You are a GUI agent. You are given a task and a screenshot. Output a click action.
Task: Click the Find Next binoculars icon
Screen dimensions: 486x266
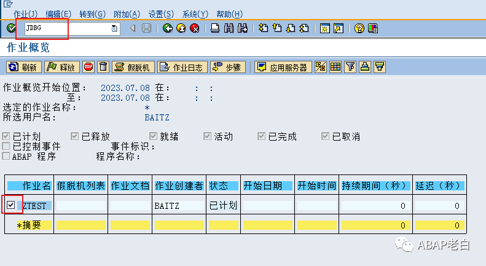coord(243,28)
